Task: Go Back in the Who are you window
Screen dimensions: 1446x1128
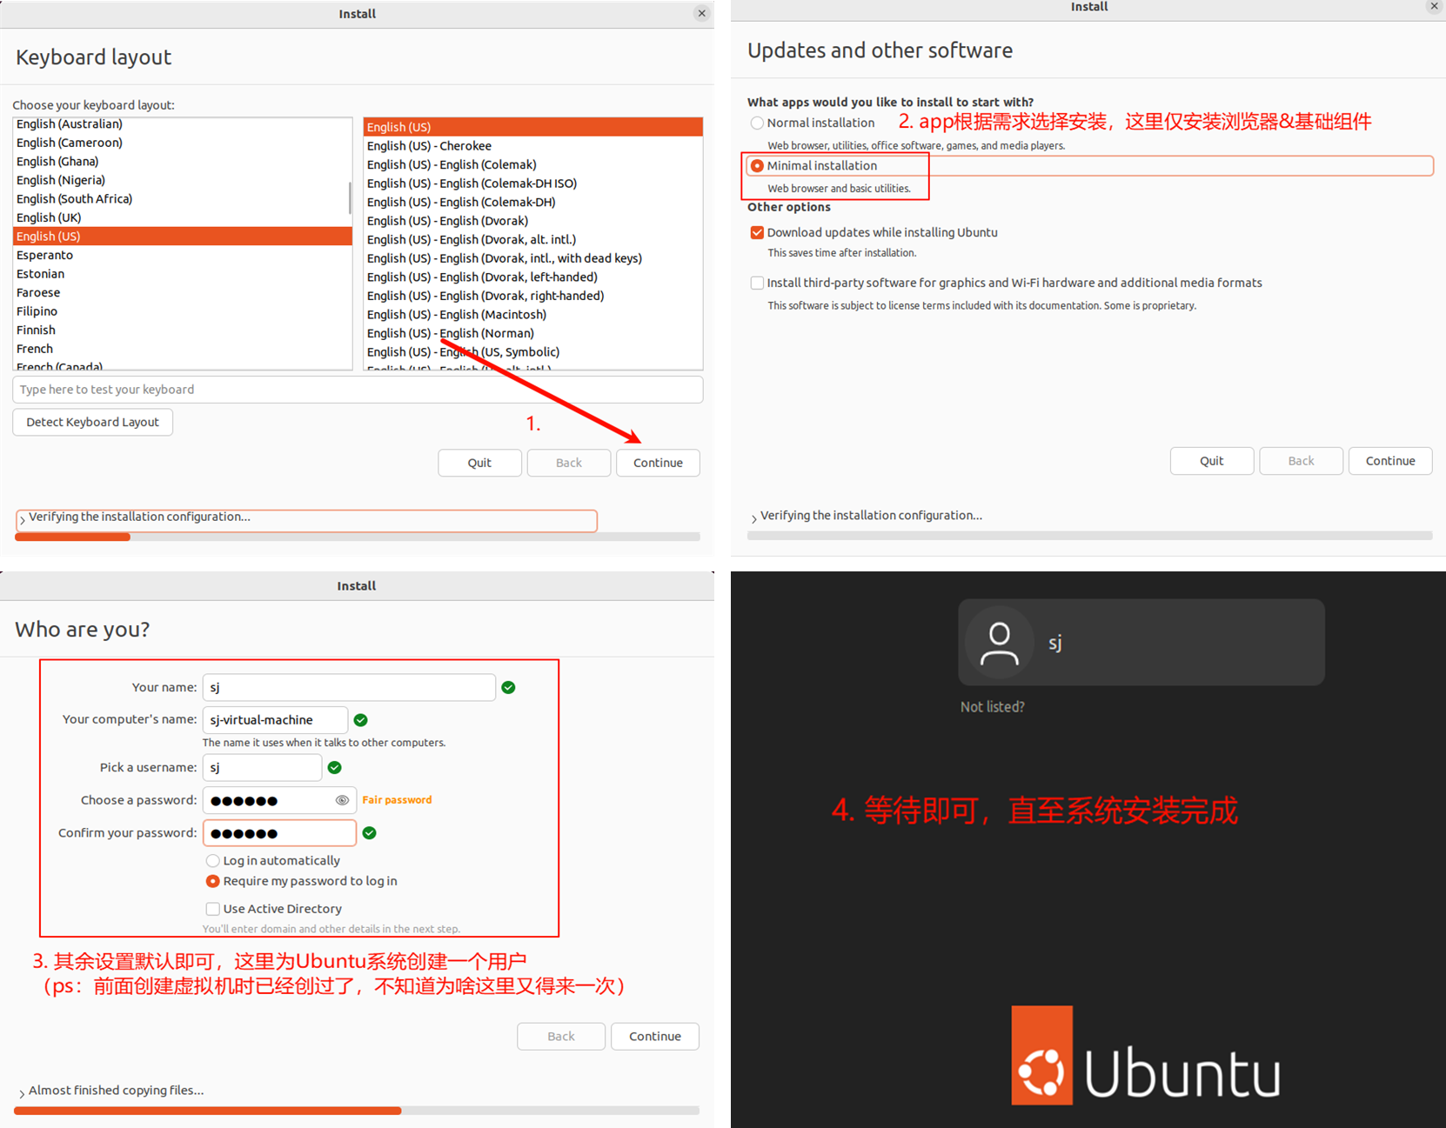Action: [x=561, y=1037]
